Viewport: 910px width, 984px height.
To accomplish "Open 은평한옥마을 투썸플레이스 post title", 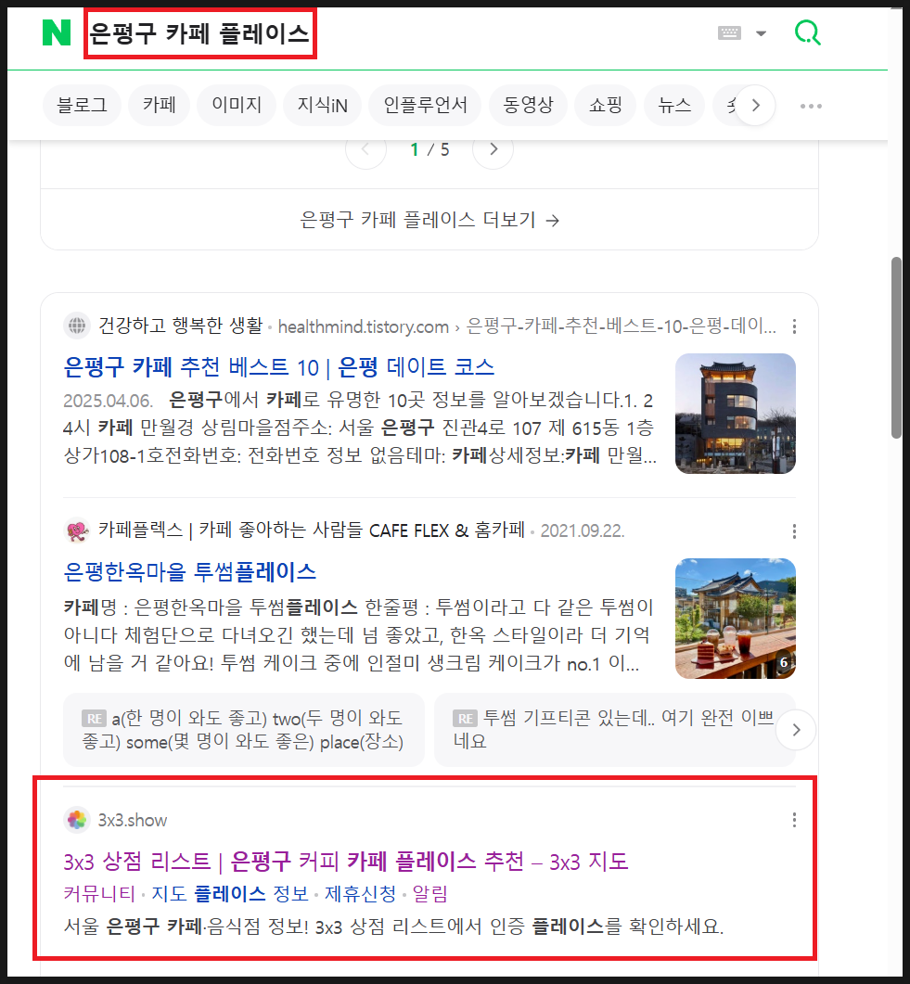I will [190, 571].
